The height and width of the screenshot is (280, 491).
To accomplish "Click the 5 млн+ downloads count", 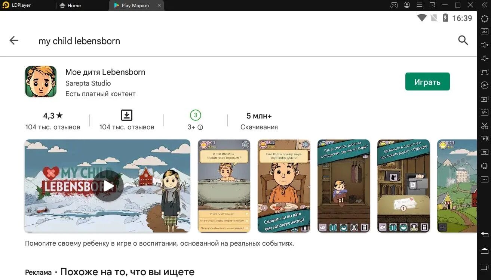I will (x=259, y=116).
